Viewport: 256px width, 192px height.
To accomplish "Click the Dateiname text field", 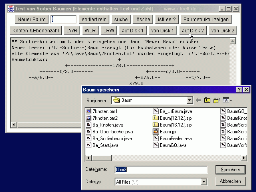I will pos(160,170).
